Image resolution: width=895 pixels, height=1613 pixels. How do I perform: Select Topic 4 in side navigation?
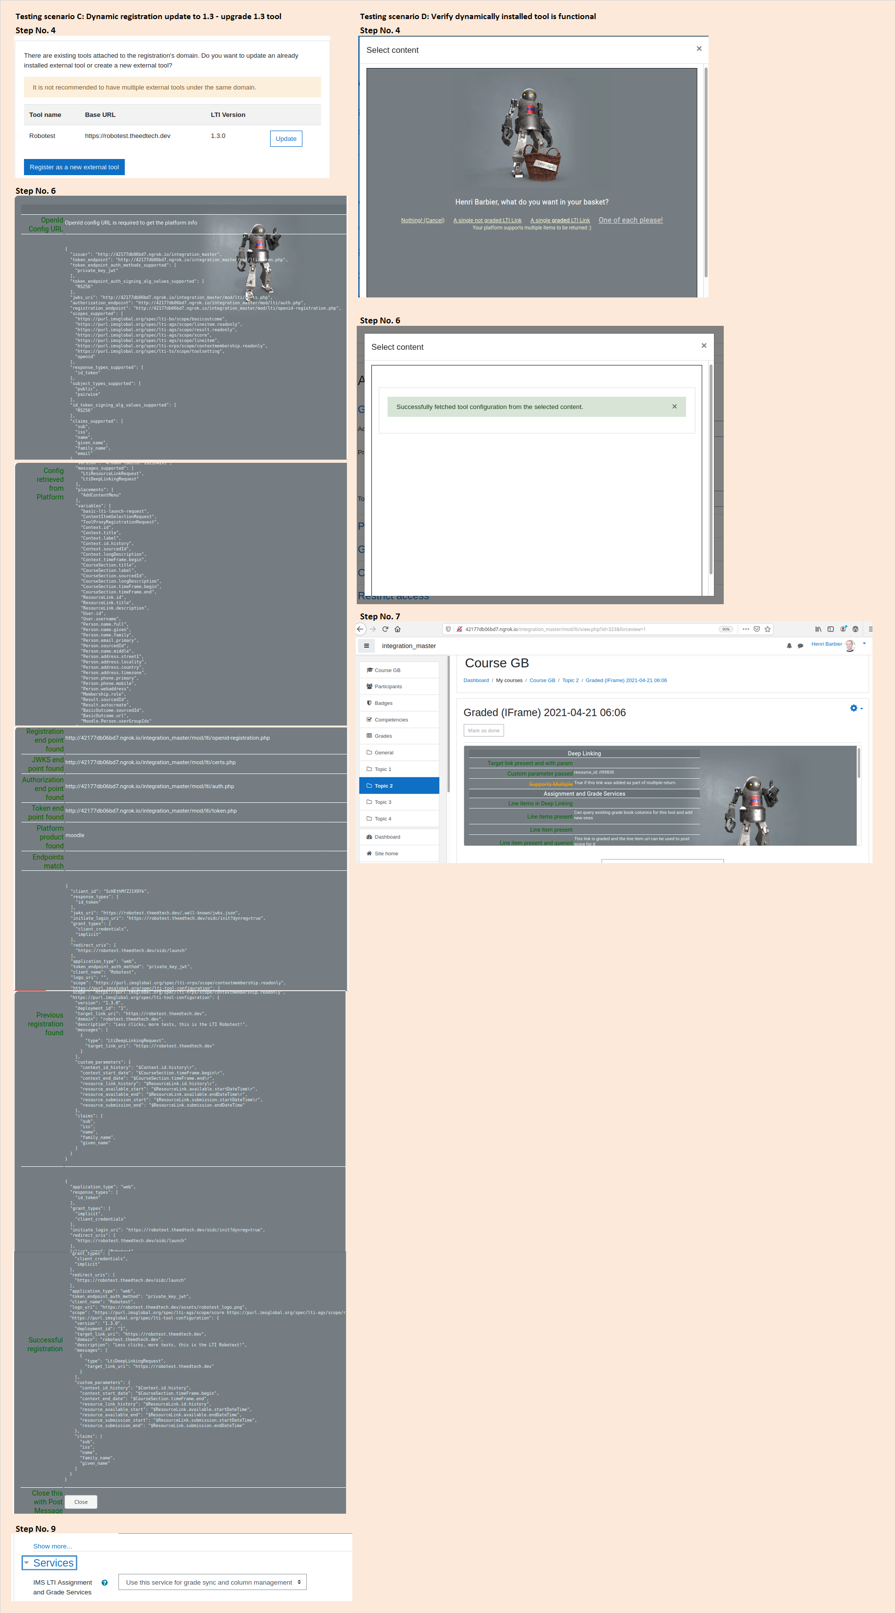(400, 818)
